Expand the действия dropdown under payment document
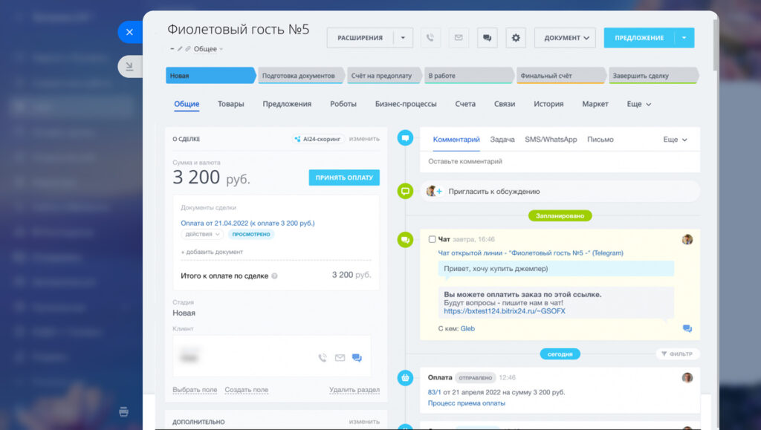Image resolution: width=761 pixels, height=430 pixels. [x=201, y=234]
